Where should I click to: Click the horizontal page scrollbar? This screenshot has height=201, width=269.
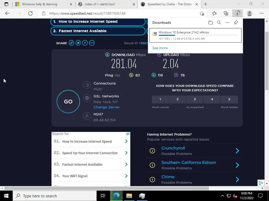pos(107,188)
